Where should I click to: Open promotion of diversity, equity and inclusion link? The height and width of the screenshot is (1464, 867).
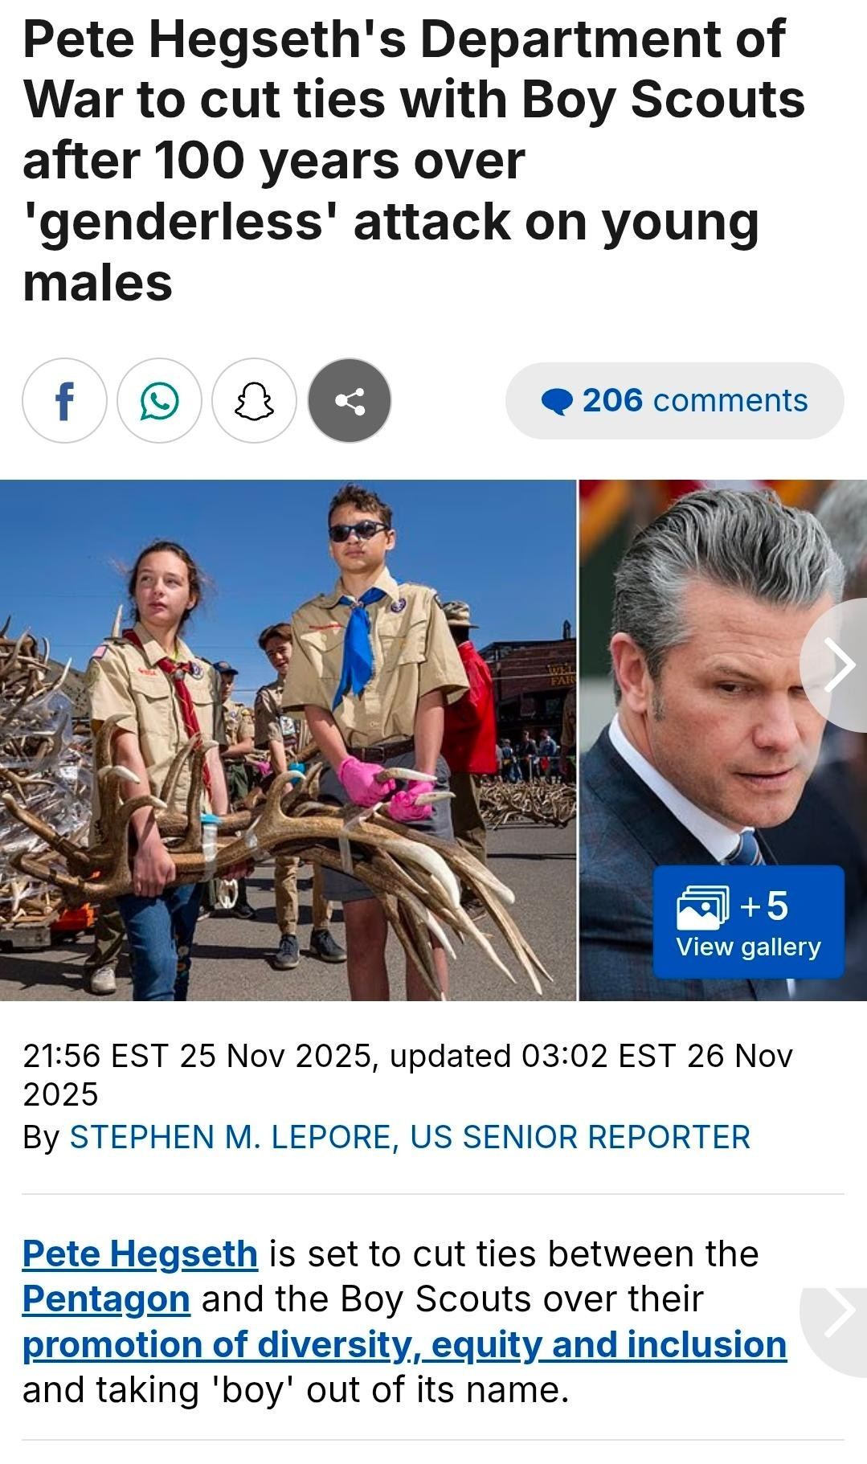click(404, 1344)
